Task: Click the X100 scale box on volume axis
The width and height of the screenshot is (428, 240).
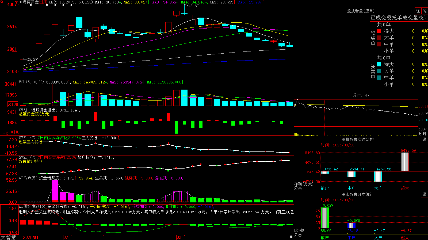Action: pyautogui.click(x=13, y=104)
